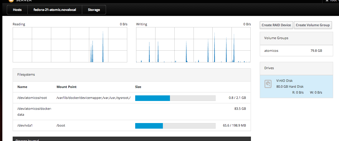This screenshot has width=339, height=141.
Task: Select the VirtIO Disk title text
Action: (x=284, y=81)
